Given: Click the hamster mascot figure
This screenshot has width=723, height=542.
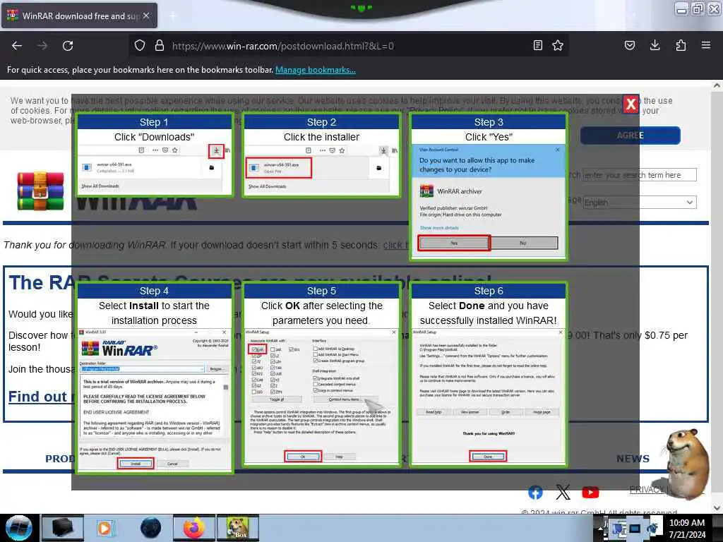Looking at the screenshot, I should (x=688, y=463).
